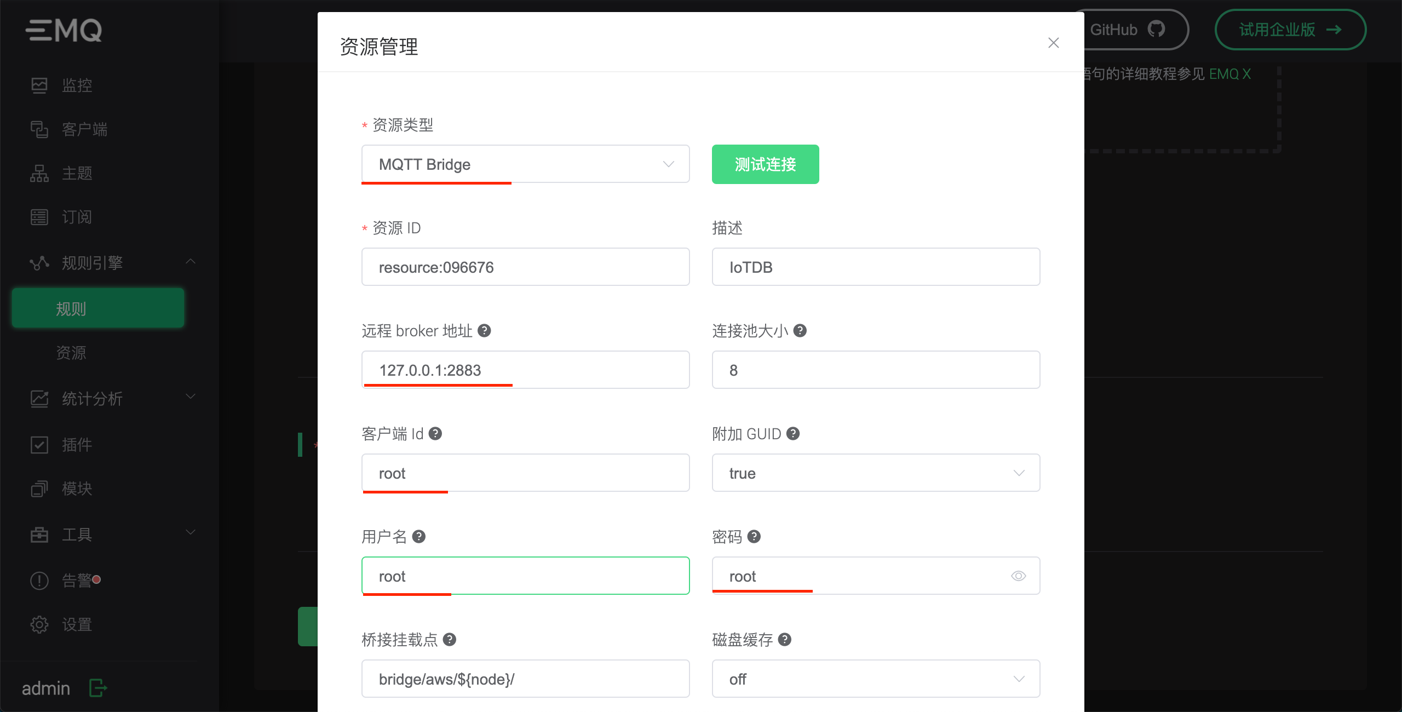The image size is (1402, 712).
Task: Click the 资源 ID input field
Action: (x=525, y=267)
